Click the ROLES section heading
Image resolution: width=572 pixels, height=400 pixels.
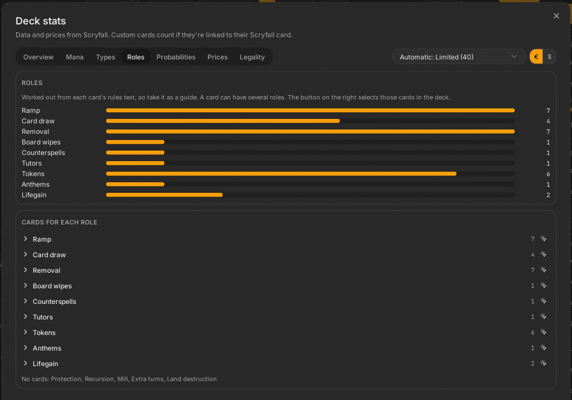pyautogui.click(x=32, y=83)
